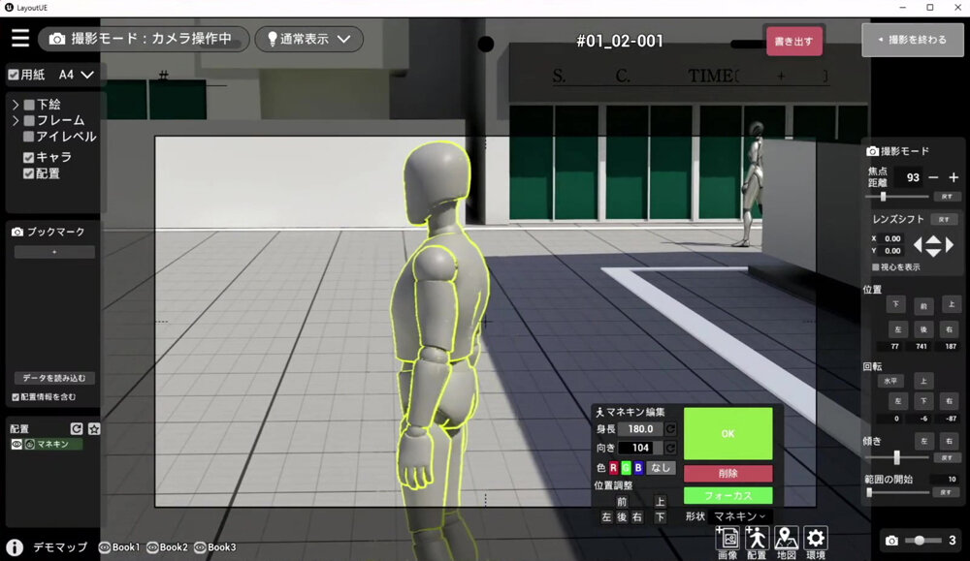Select the green G color swatch
Screen dimensions: 970x561
626,468
